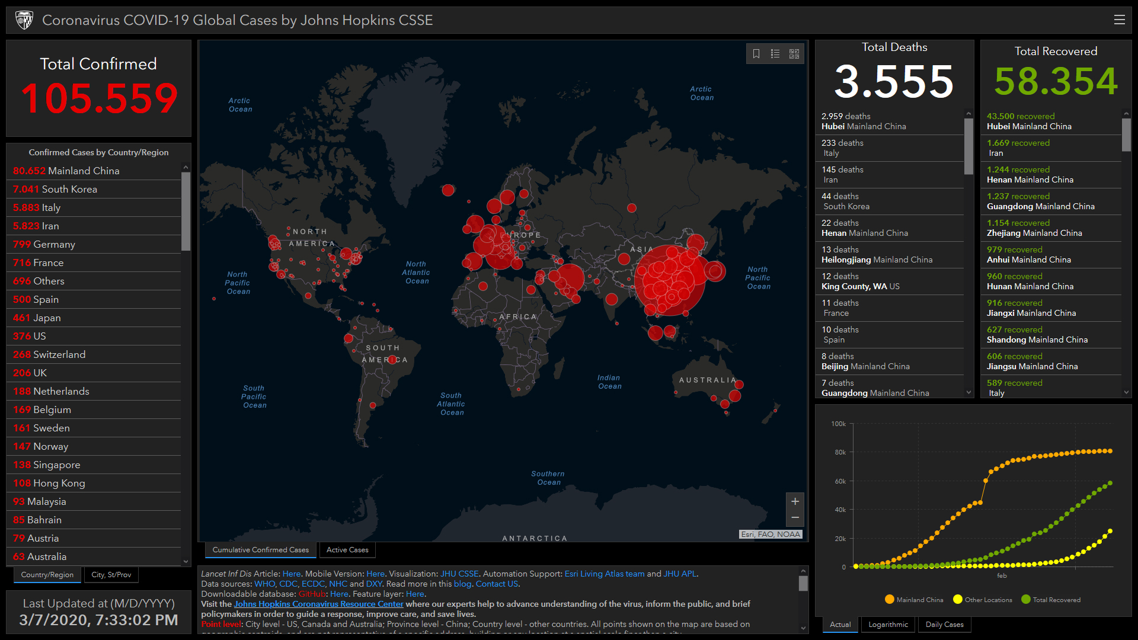Select France with 716 cases
The height and width of the screenshot is (640, 1138).
pyautogui.click(x=94, y=263)
